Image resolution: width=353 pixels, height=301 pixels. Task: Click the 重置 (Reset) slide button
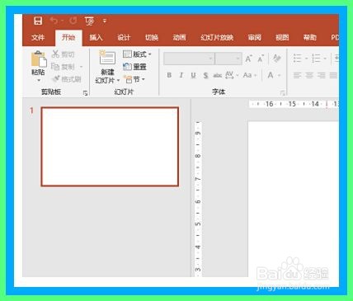tap(134, 67)
